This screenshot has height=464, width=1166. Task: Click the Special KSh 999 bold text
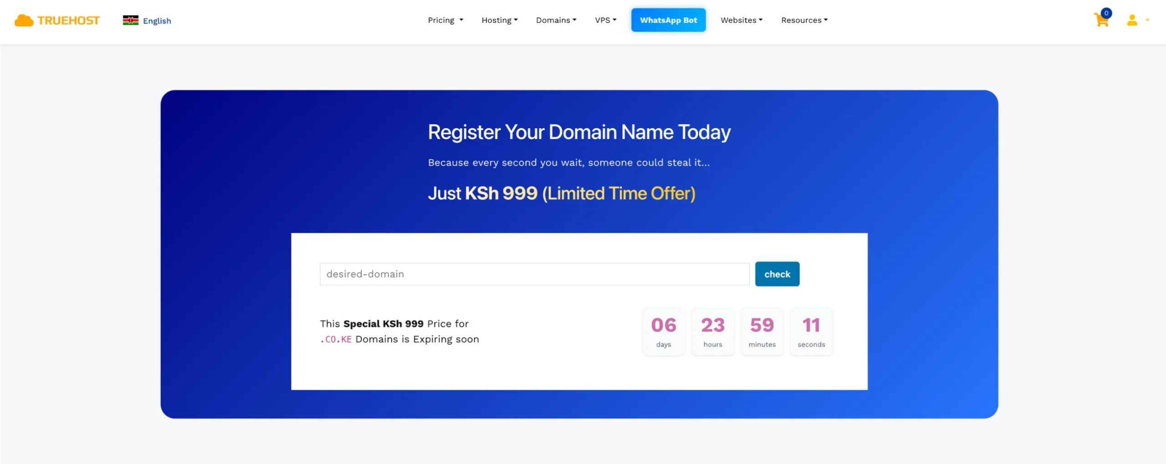[383, 323]
